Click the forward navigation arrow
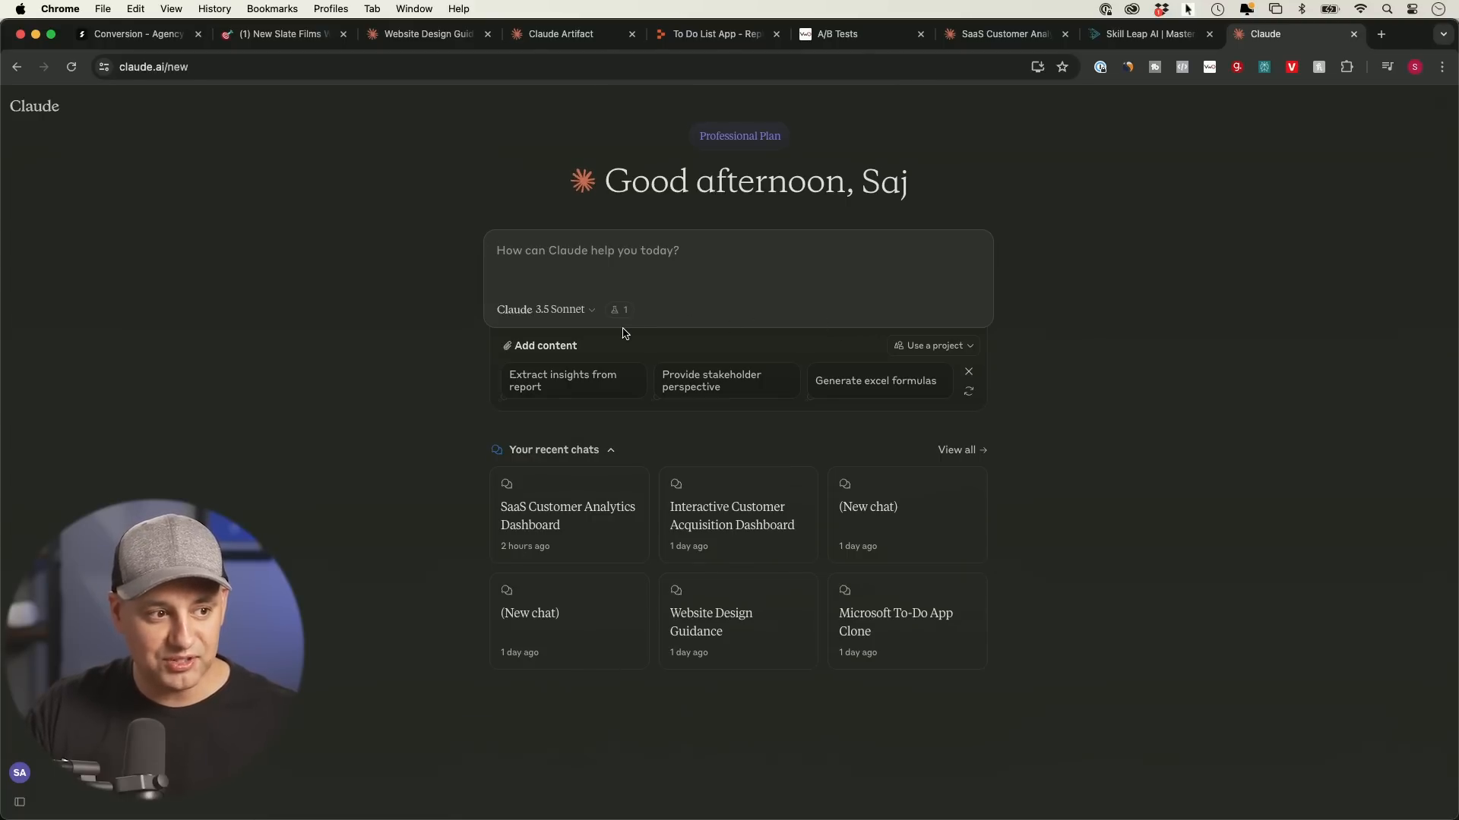Viewport: 1459px width, 820px height. pos(44,67)
